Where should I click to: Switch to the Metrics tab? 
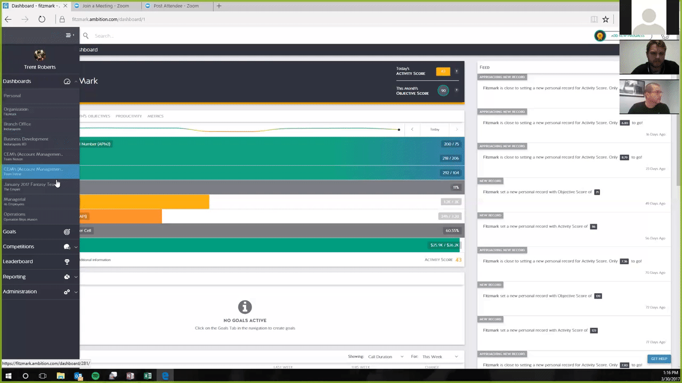tap(155, 116)
